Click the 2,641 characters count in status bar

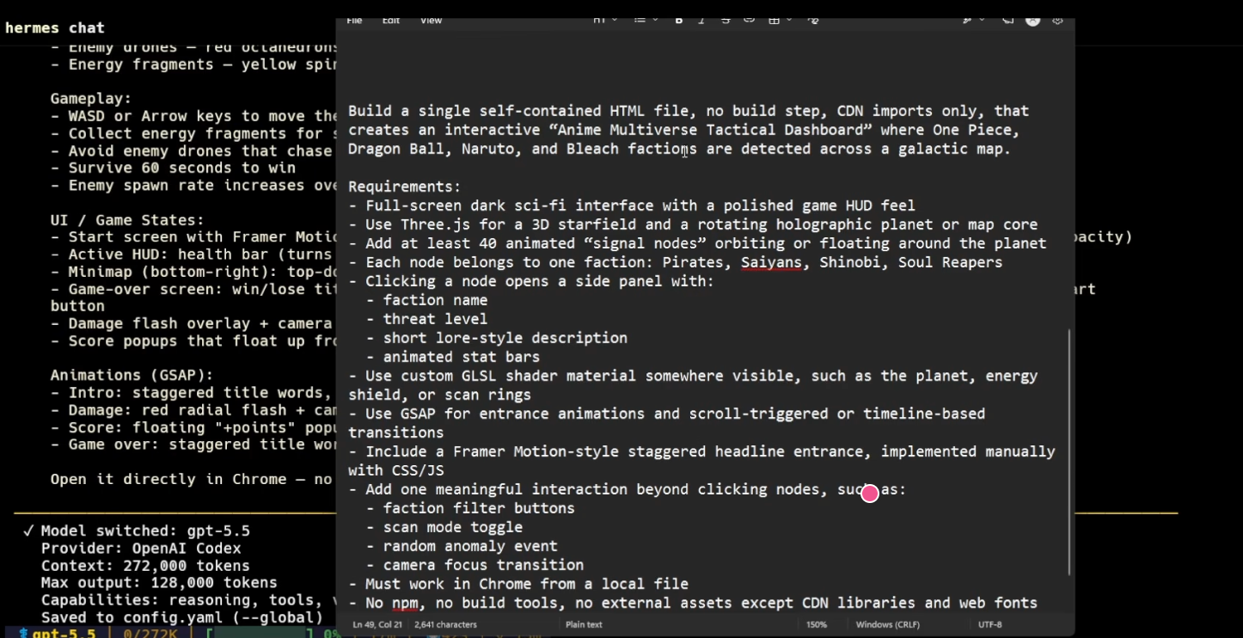point(445,624)
